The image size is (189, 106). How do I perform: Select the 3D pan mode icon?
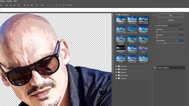[64, 5]
